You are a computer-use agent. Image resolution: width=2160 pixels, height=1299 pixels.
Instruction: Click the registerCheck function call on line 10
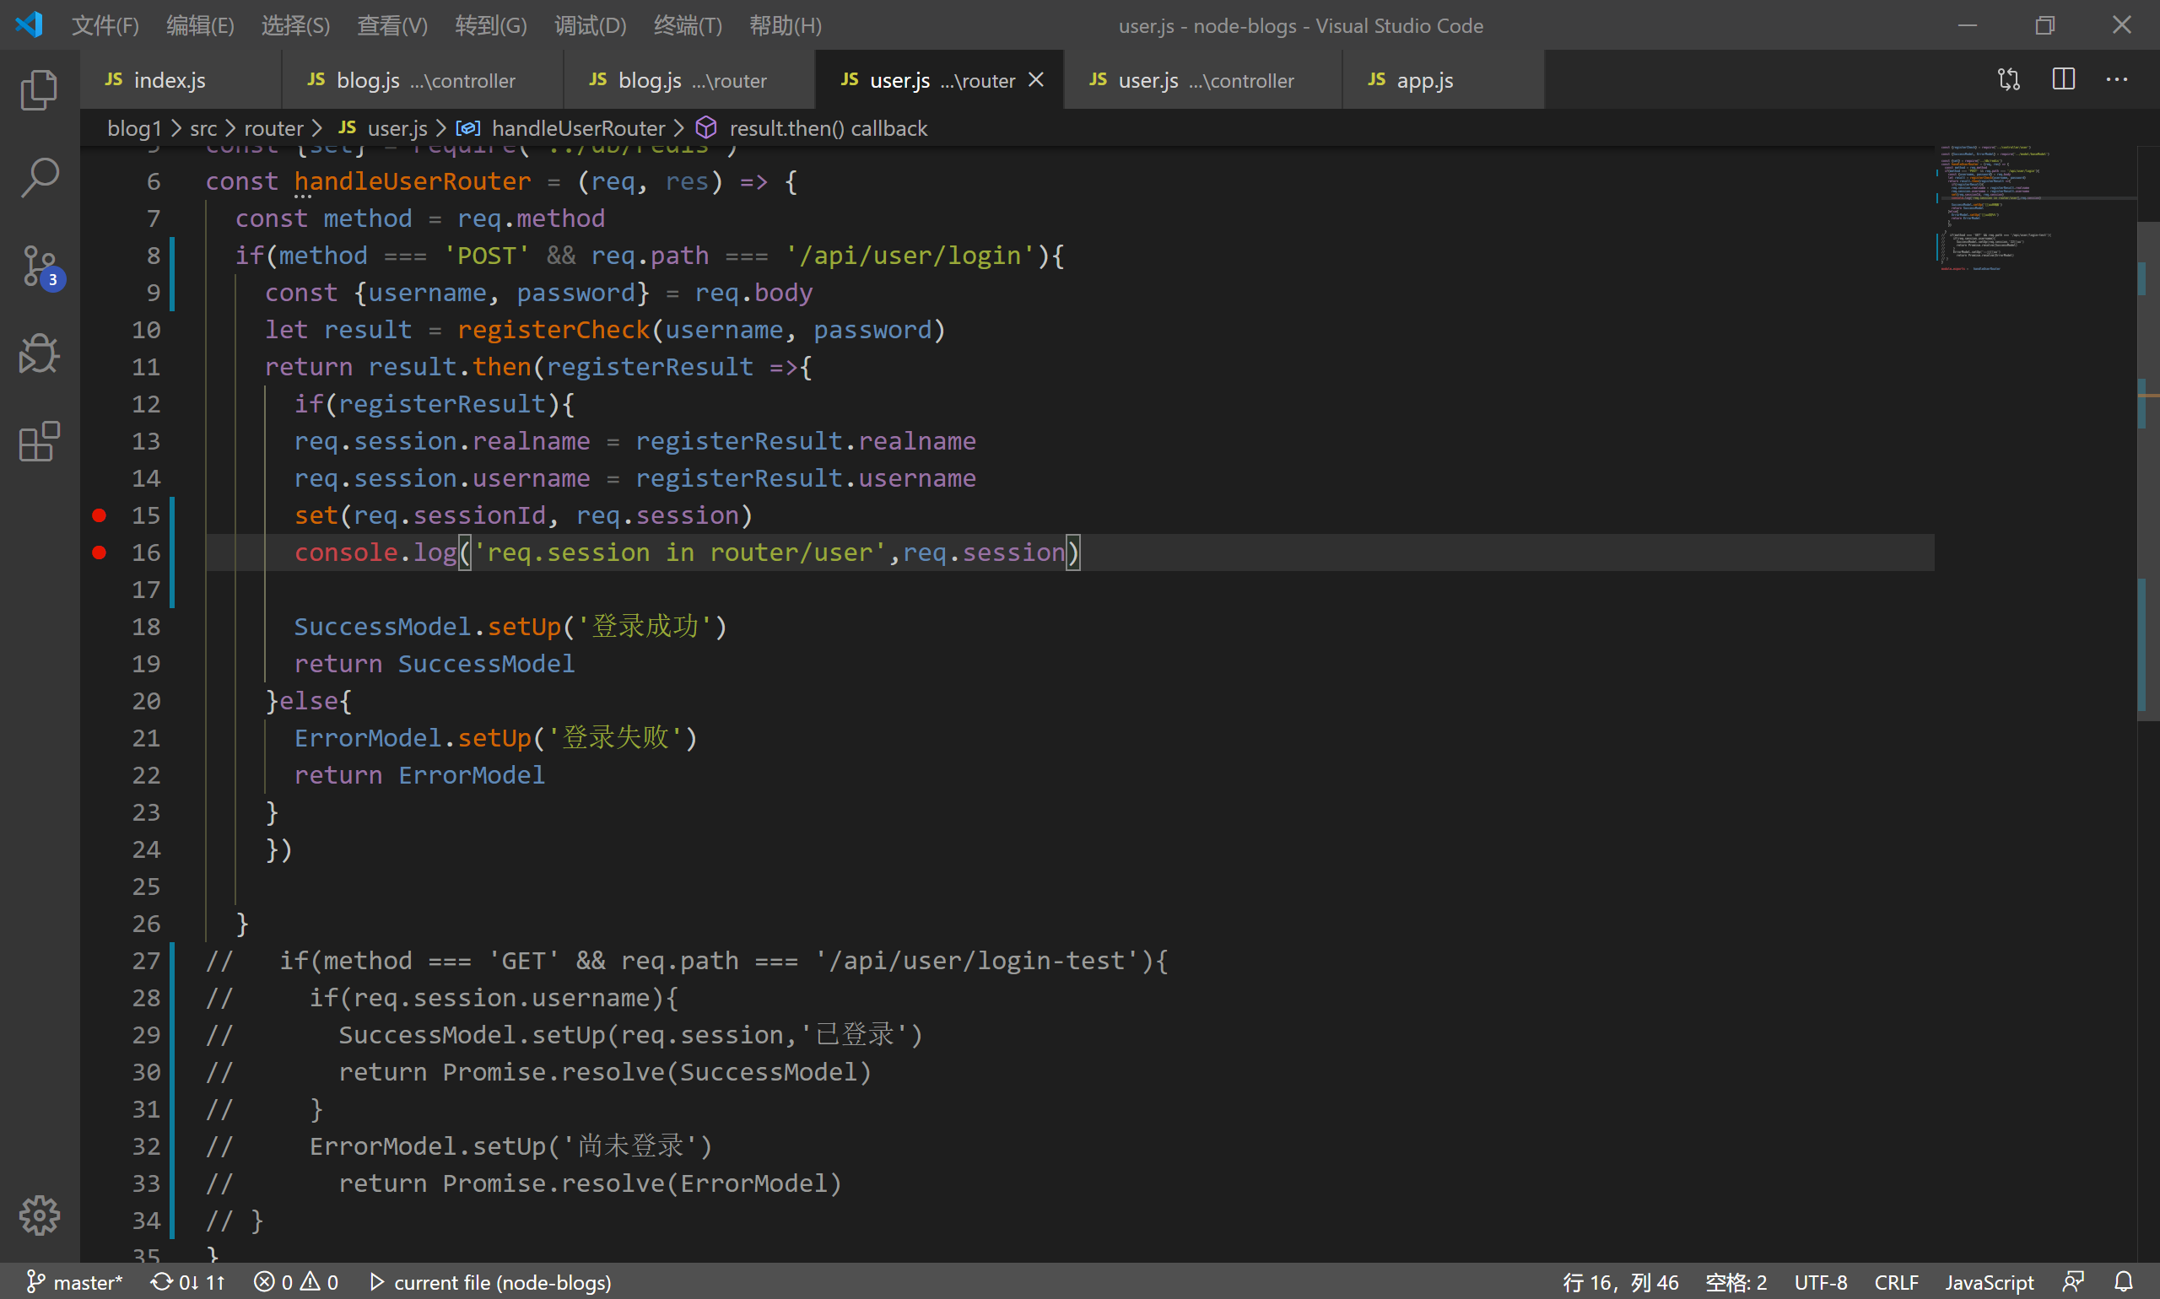(x=553, y=330)
